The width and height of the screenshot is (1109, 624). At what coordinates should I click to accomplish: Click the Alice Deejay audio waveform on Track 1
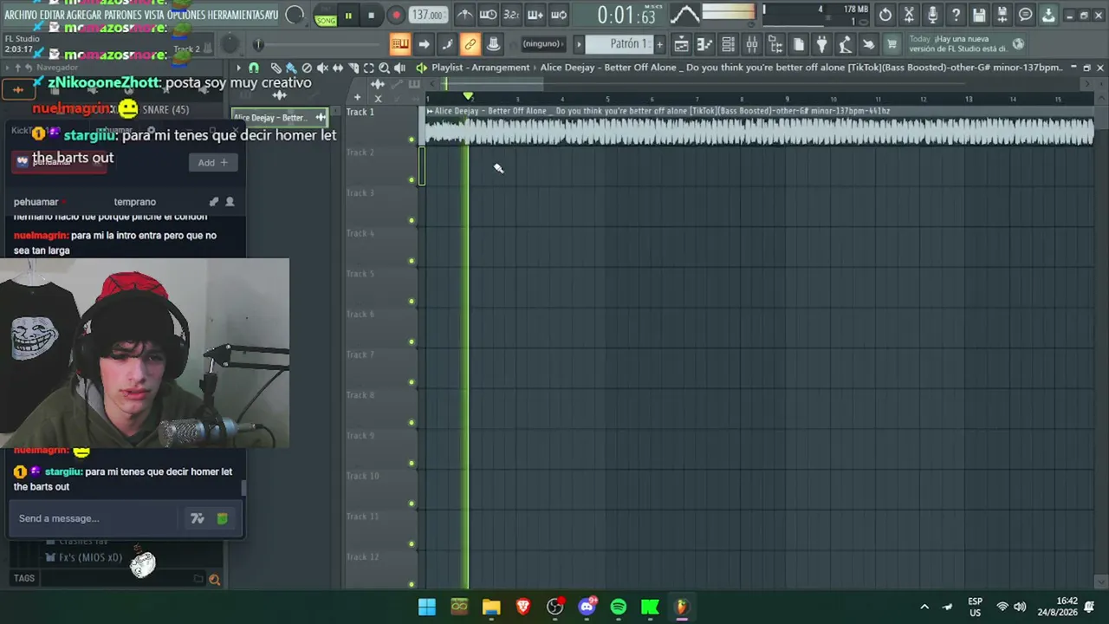759,132
